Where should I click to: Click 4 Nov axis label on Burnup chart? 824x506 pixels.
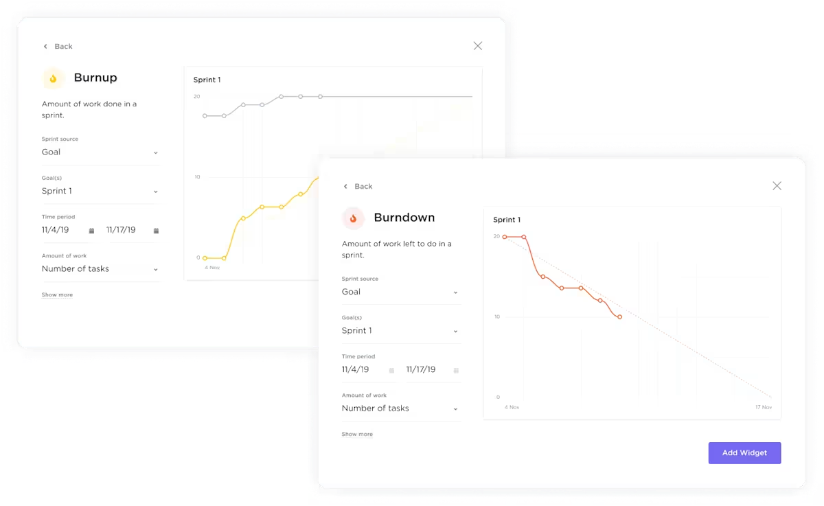coord(212,267)
